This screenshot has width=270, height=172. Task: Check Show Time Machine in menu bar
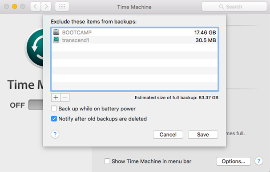(x=107, y=161)
